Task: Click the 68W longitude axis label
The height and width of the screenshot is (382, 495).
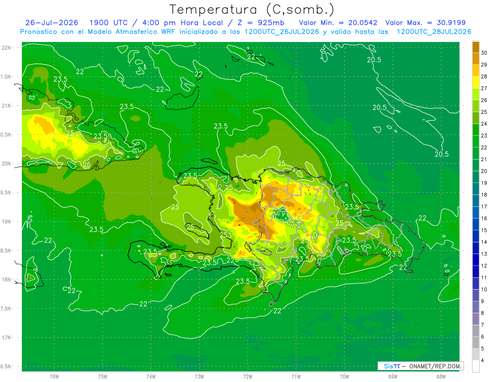Action: [441, 376]
